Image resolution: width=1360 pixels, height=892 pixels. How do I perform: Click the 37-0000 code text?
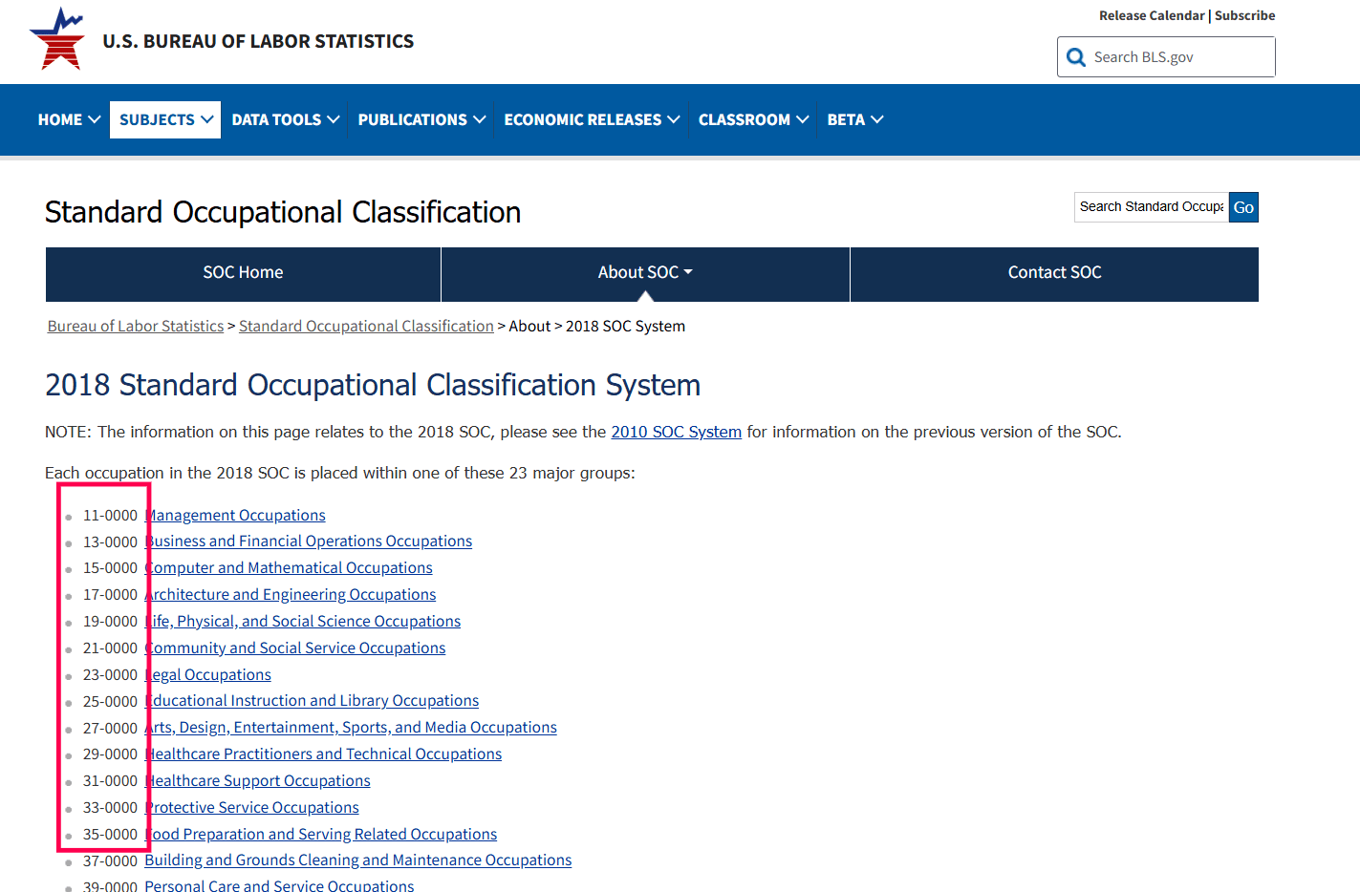(110, 860)
